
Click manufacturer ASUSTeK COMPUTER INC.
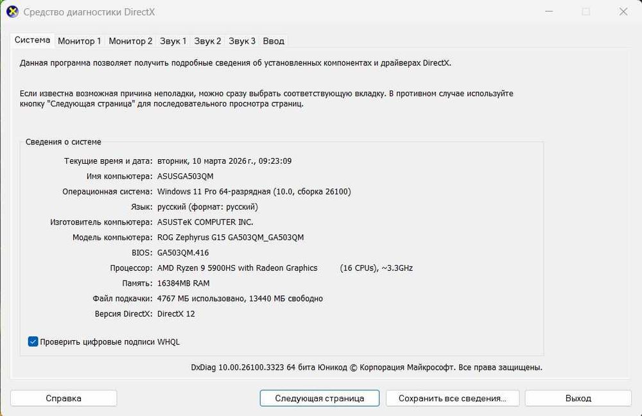205,222
